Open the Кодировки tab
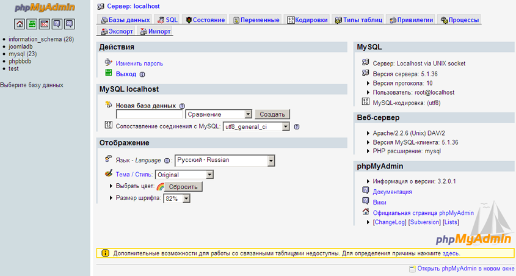The width and height of the screenshot is (516, 276). tap(307, 20)
